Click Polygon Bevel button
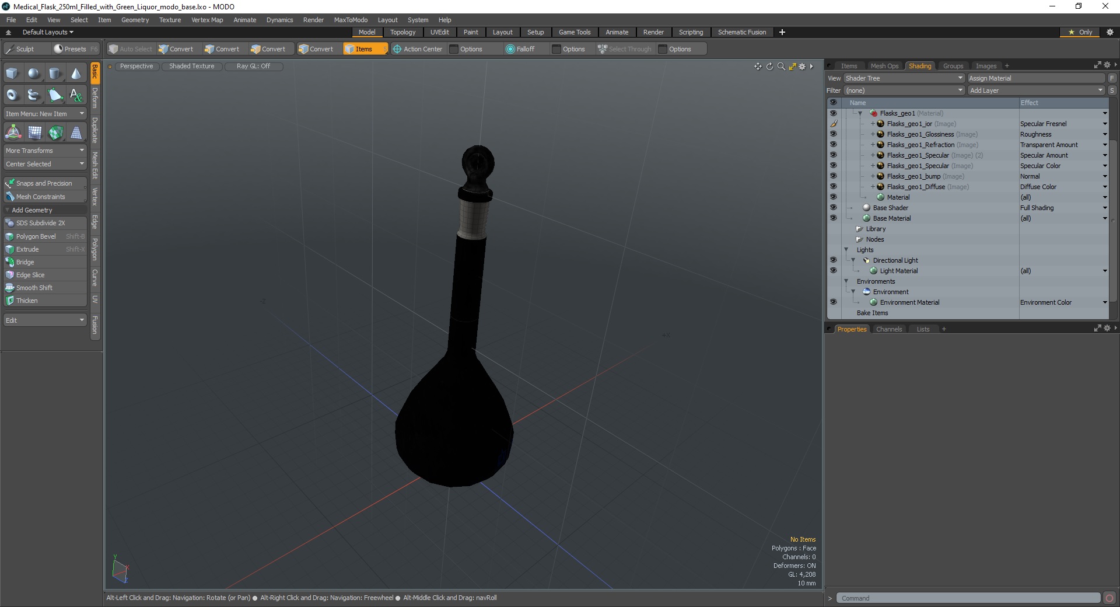Screen dimensions: 1120x607 tap(45, 236)
